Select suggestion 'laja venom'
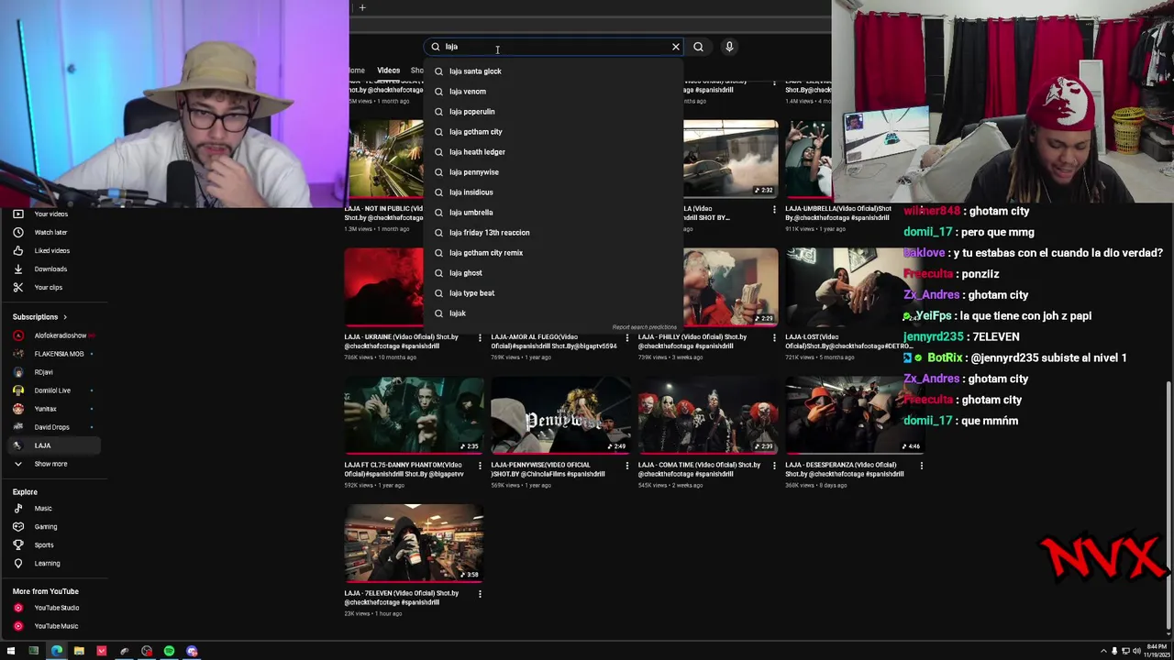1174x660 pixels. click(x=554, y=92)
